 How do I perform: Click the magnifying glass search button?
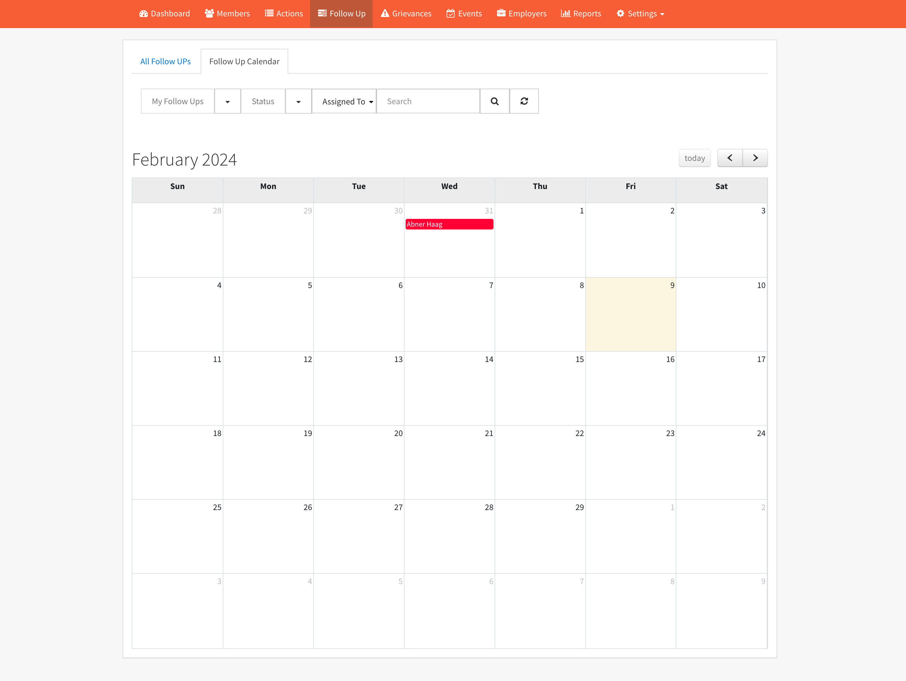[x=495, y=101]
